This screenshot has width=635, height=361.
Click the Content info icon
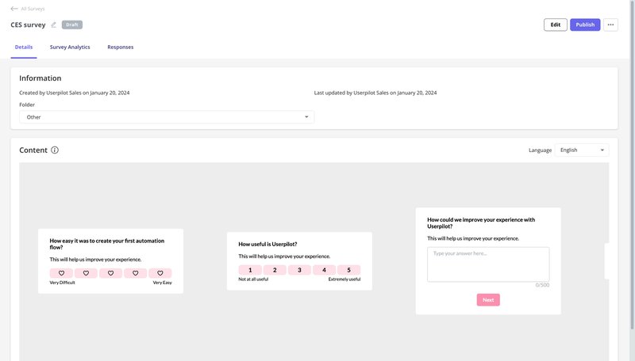[55, 150]
